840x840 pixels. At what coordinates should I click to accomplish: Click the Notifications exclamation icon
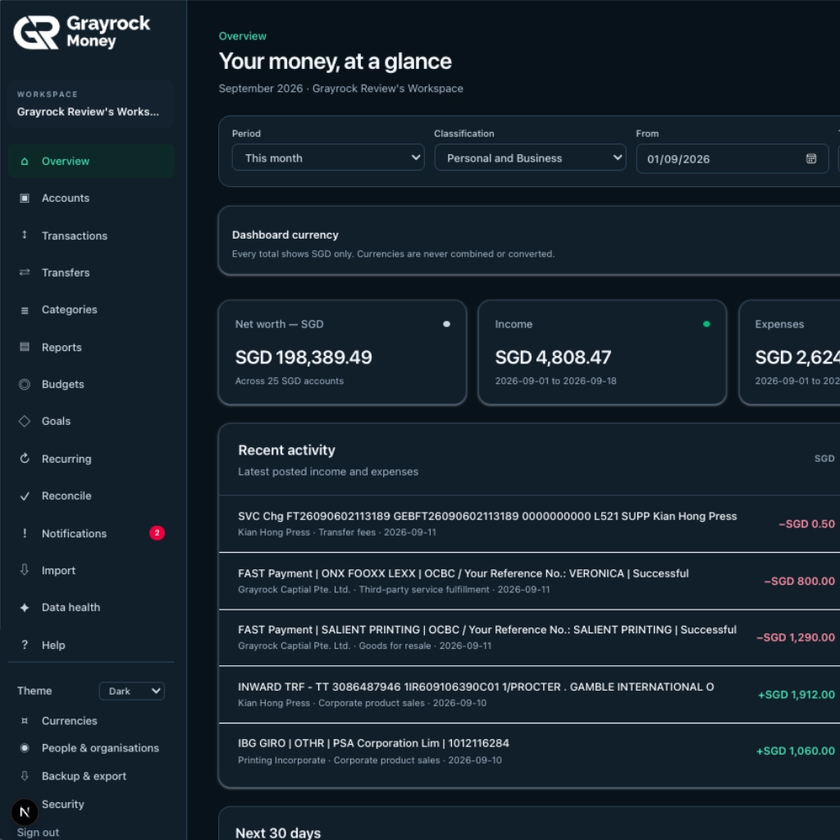[x=24, y=533]
